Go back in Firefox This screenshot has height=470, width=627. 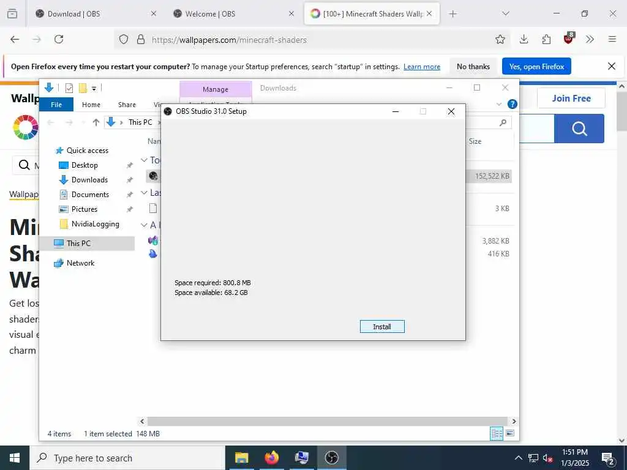click(x=15, y=39)
